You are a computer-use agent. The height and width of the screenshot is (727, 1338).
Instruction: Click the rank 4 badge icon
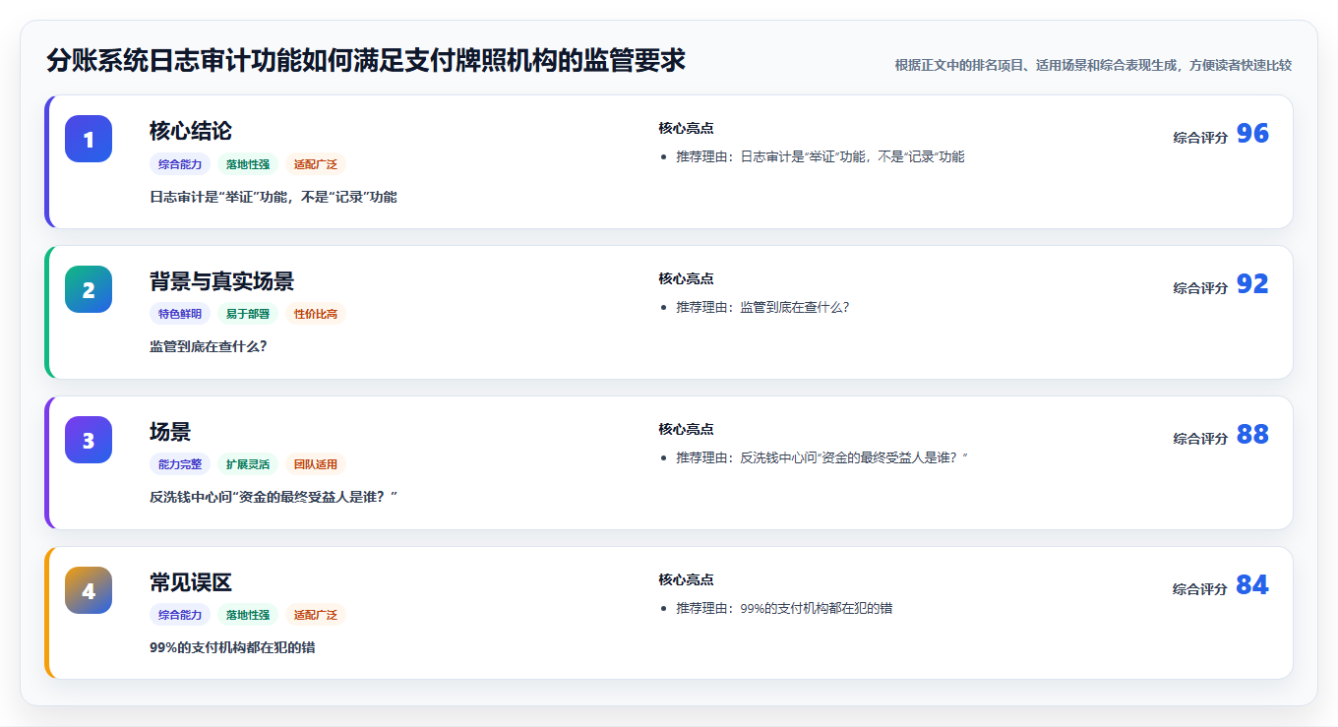tap(89, 590)
